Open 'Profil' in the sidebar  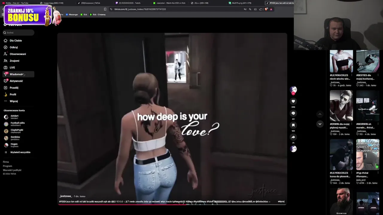coord(13,94)
